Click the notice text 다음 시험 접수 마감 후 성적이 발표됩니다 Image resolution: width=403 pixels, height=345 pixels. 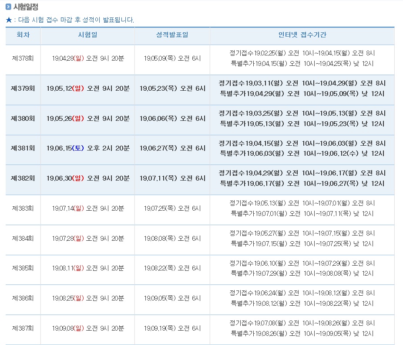[76, 20]
